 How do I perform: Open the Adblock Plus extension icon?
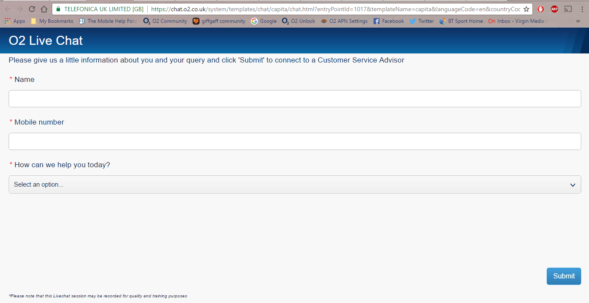point(554,9)
